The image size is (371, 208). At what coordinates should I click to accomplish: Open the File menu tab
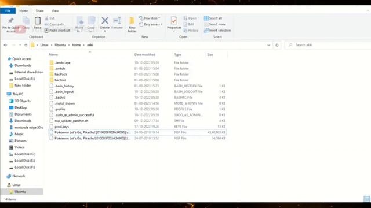(8, 10)
